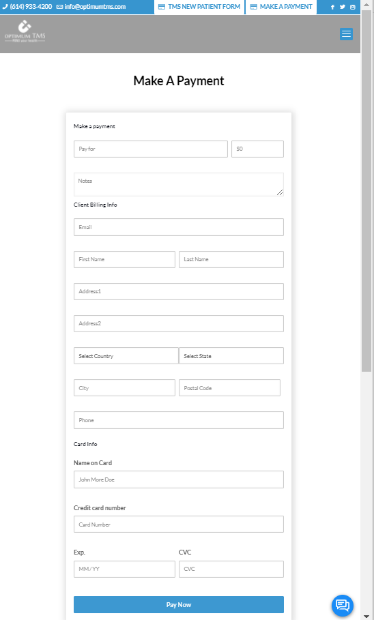Image resolution: width=374 pixels, height=620 pixels.
Task: Click the Card Number field
Action: click(179, 525)
